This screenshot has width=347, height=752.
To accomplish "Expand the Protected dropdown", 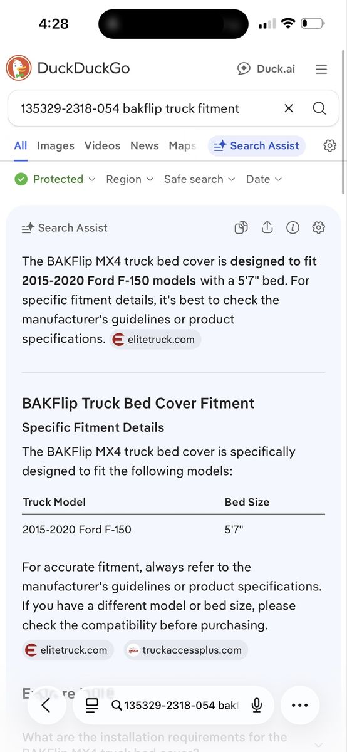I will (55, 179).
